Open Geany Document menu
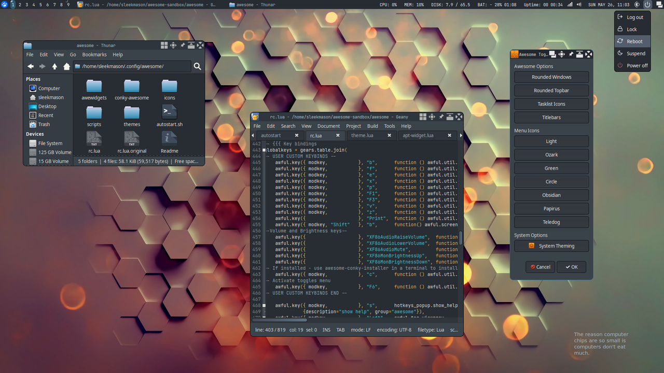This screenshot has width=664, height=373. [x=328, y=126]
